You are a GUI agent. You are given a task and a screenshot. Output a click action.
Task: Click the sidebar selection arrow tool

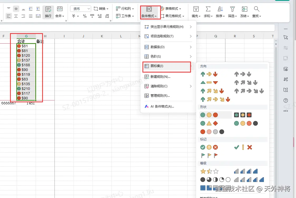click(x=286, y=37)
